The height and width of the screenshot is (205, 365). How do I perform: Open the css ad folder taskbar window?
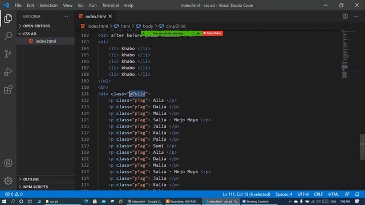point(62,201)
